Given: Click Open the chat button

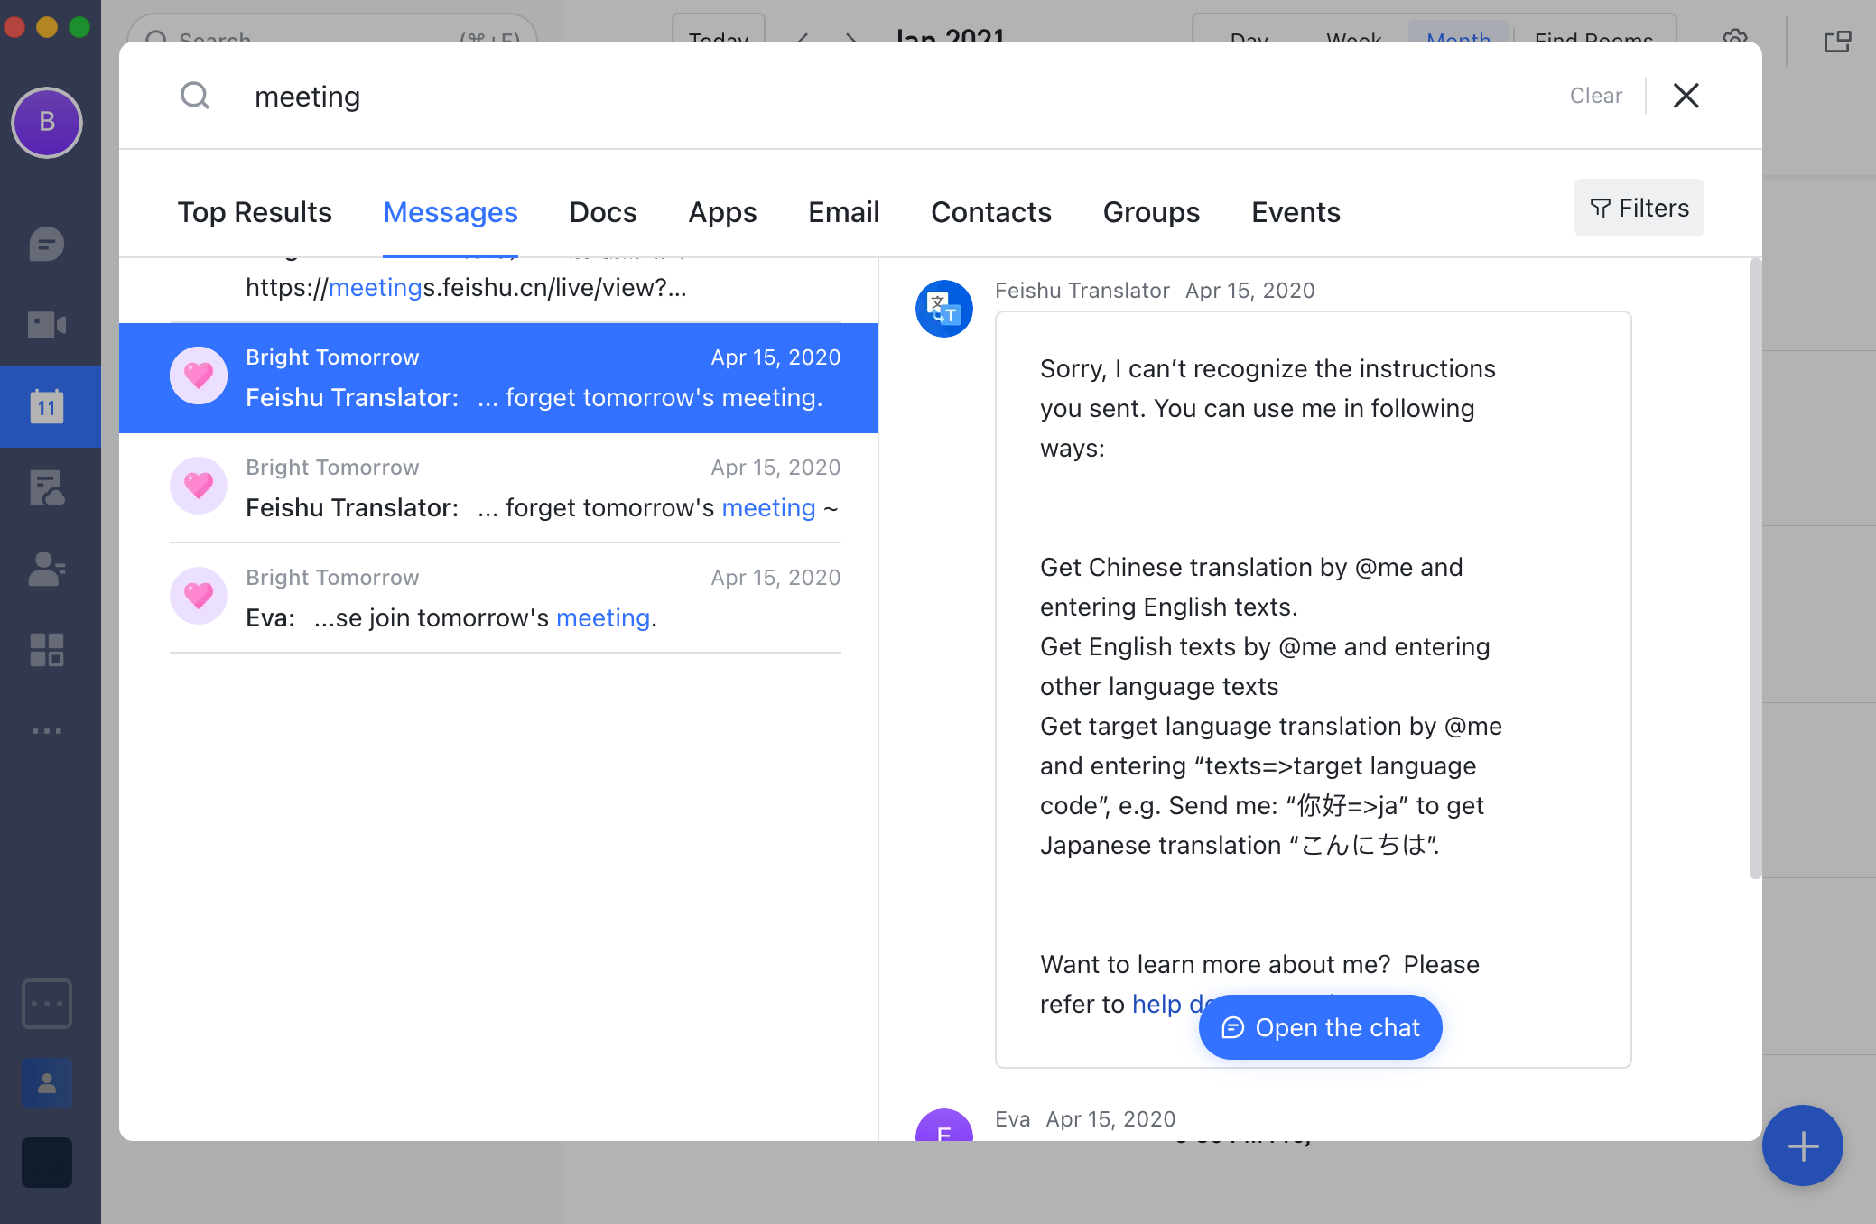Looking at the screenshot, I should click(1321, 1027).
